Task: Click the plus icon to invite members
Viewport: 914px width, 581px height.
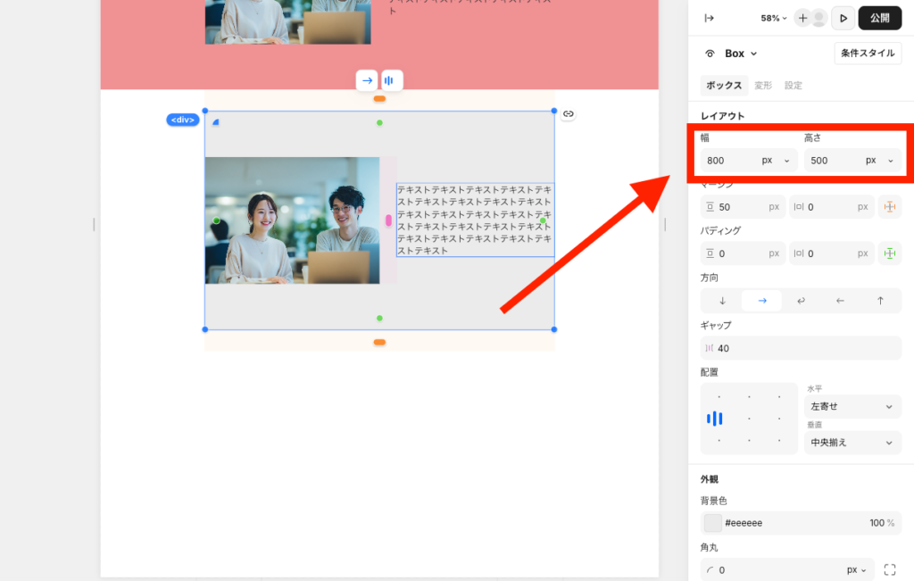Action: click(x=802, y=18)
